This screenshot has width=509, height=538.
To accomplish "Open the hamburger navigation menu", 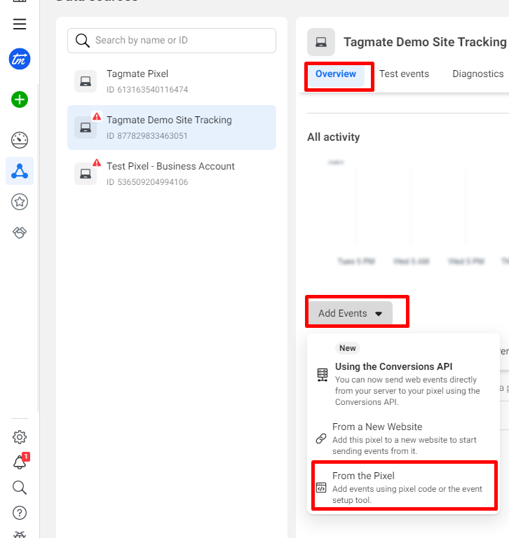I will tap(20, 24).
